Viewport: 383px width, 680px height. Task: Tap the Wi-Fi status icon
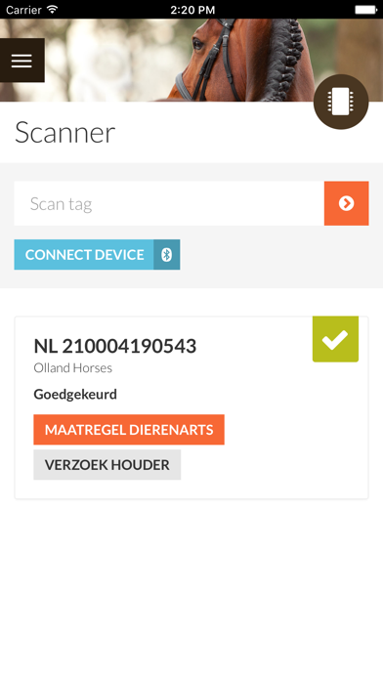[x=53, y=9]
